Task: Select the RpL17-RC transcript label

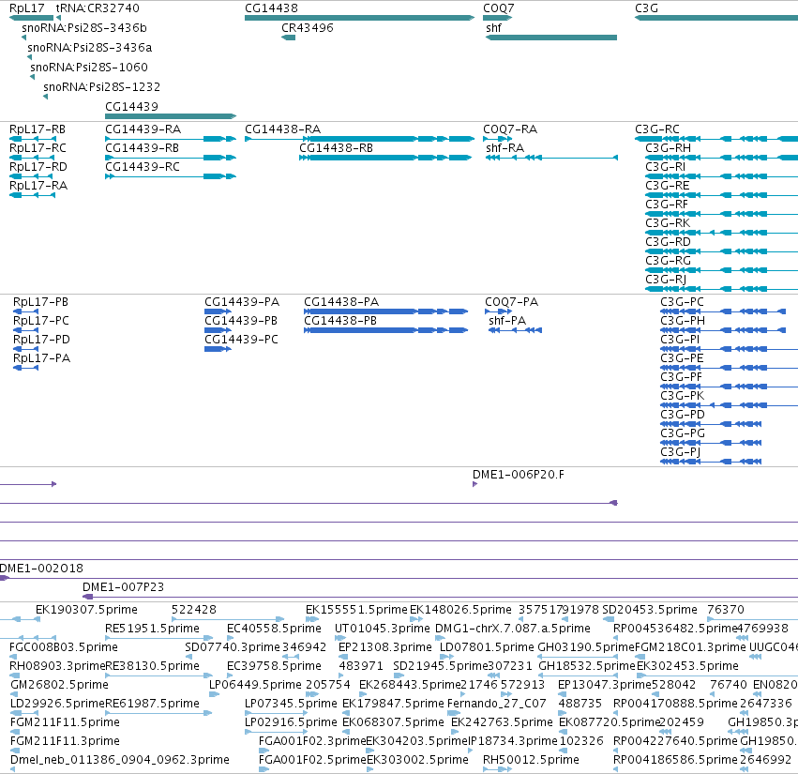Action: (x=38, y=148)
